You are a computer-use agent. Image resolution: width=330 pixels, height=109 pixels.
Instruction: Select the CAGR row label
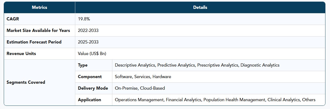tap(12, 19)
